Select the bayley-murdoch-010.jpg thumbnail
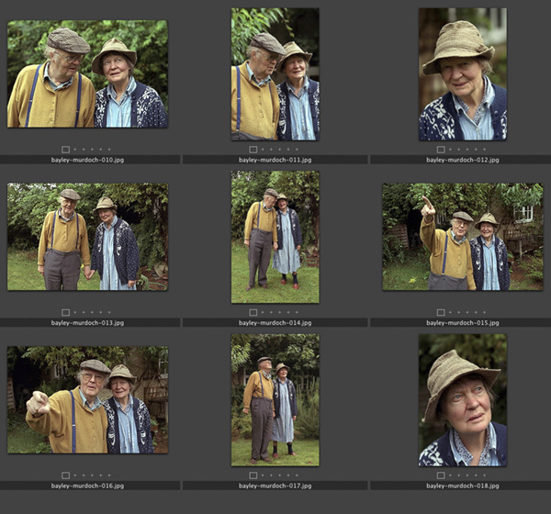The height and width of the screenshot is (514, 551). click(87, 74)
